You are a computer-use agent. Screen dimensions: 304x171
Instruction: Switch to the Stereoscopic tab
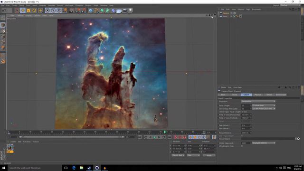281,95
